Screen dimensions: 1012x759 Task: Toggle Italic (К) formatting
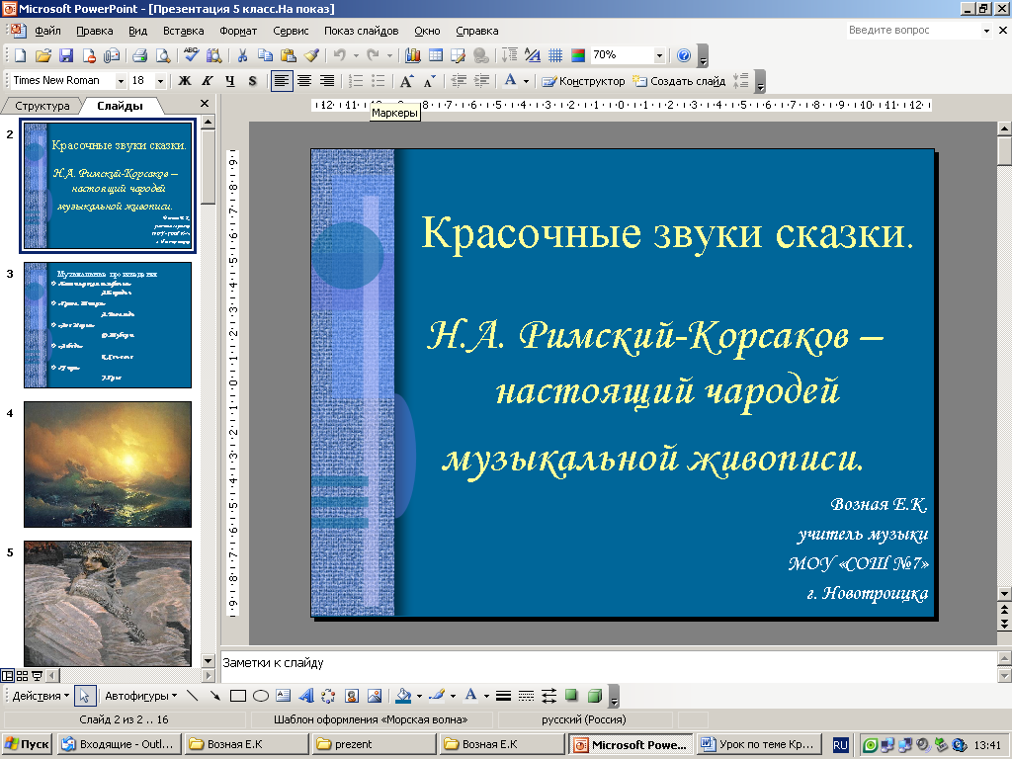[208, 81]
